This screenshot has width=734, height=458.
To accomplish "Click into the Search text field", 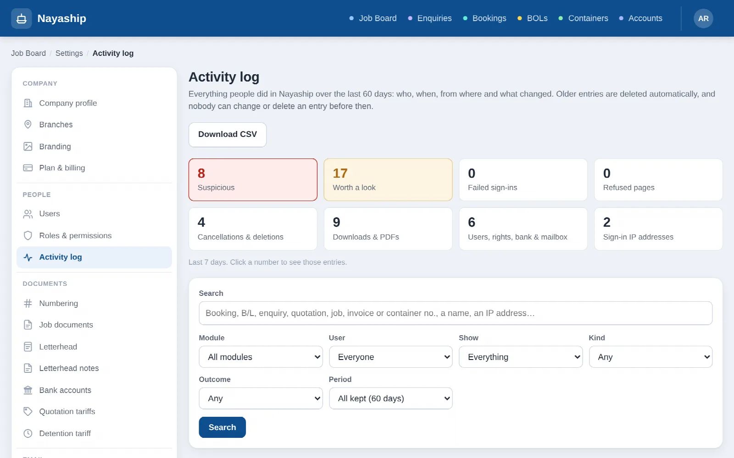I will (x=456, y=313).
